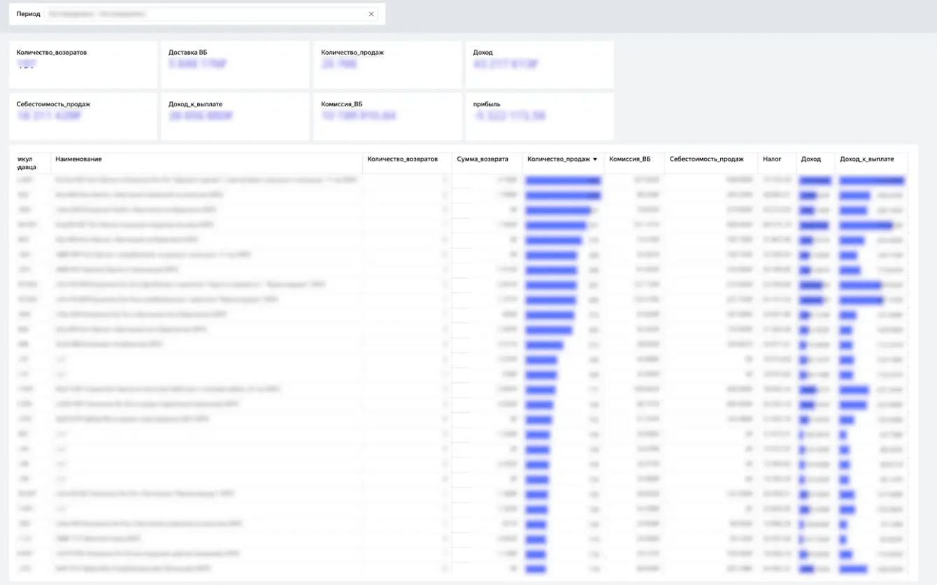The height and width of the screenshot is (585, 937).
Task: Click the Доход table column header
Action: pyautogui.click(x=810, y=160)
